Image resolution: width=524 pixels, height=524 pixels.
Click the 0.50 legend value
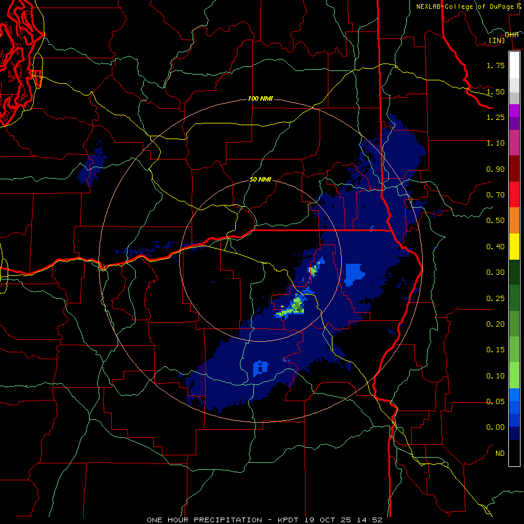click(495, 221)
